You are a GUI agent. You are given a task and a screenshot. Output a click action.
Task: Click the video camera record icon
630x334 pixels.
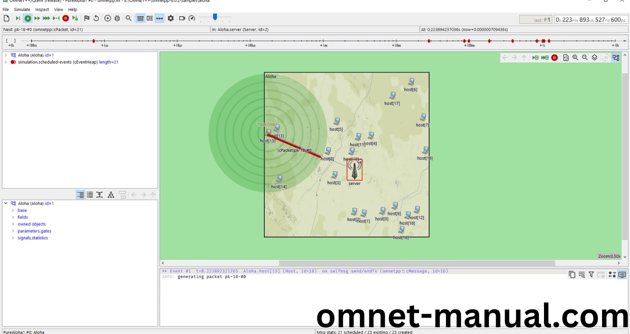click(x=182, y=18)
